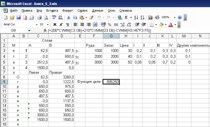Launch the Chart Wizard
The image size is (210, 127).
pos(150,17)
